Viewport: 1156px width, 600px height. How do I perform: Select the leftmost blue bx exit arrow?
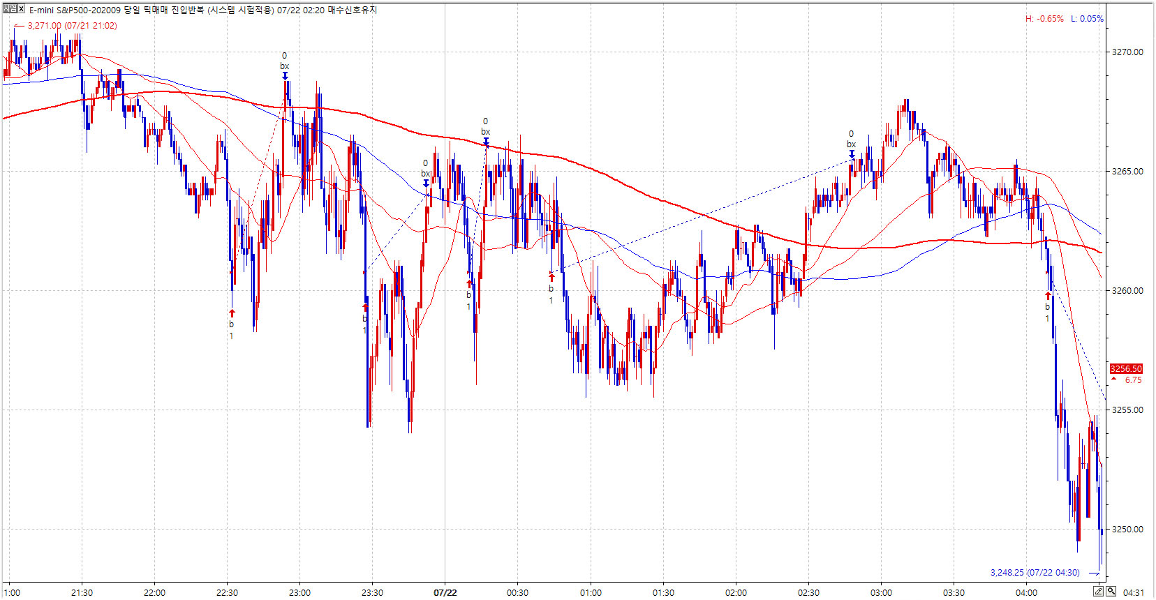point(285,76)
